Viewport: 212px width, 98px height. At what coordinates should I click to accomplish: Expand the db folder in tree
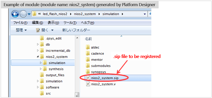(x=38, y=44)
